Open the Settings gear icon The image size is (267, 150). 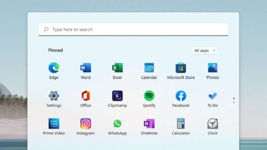(x=54, y=96)
